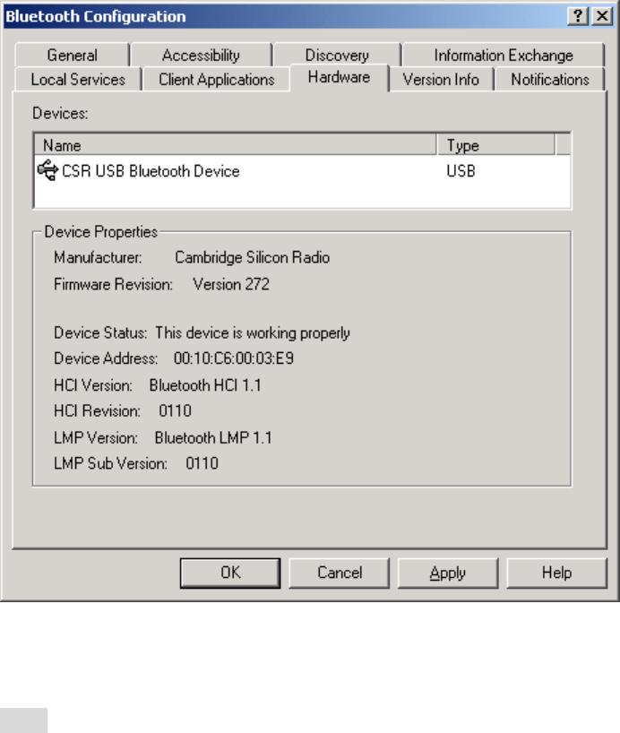Click the Name column header
Viewport: 620px width, 733px height.
[x=236, y=145]
